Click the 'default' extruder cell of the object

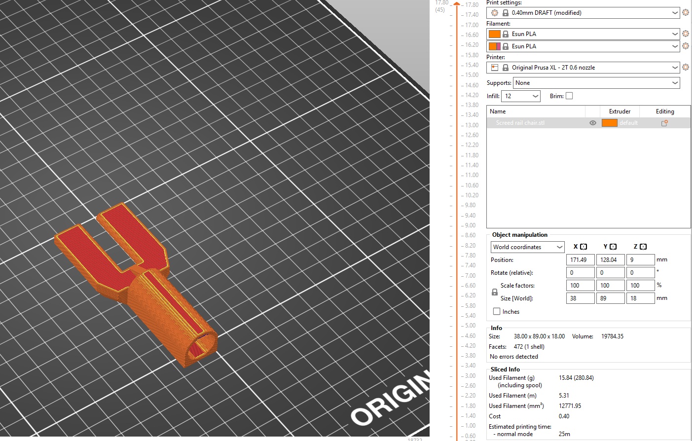pos(629,123)
